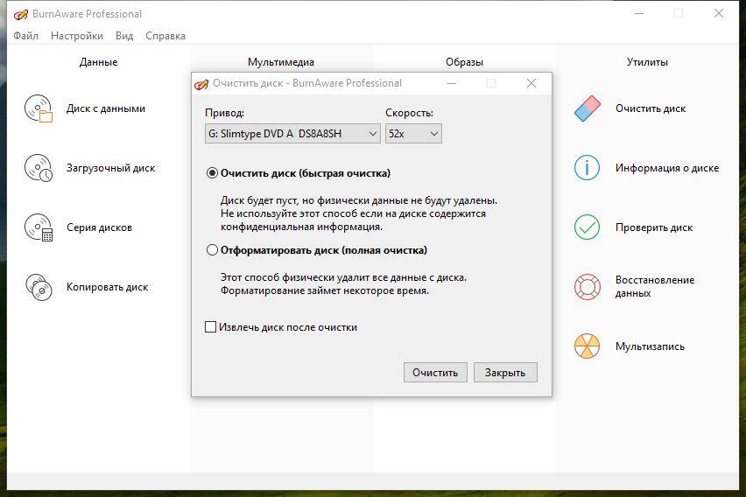Open the Файл menu
Viewport: 746px width, 497px height.
[25, 36]
